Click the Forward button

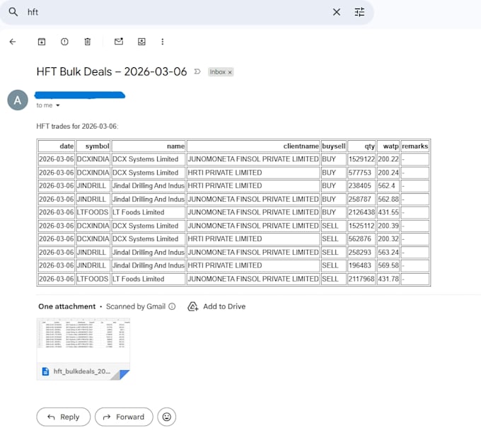tap(124, 417)
